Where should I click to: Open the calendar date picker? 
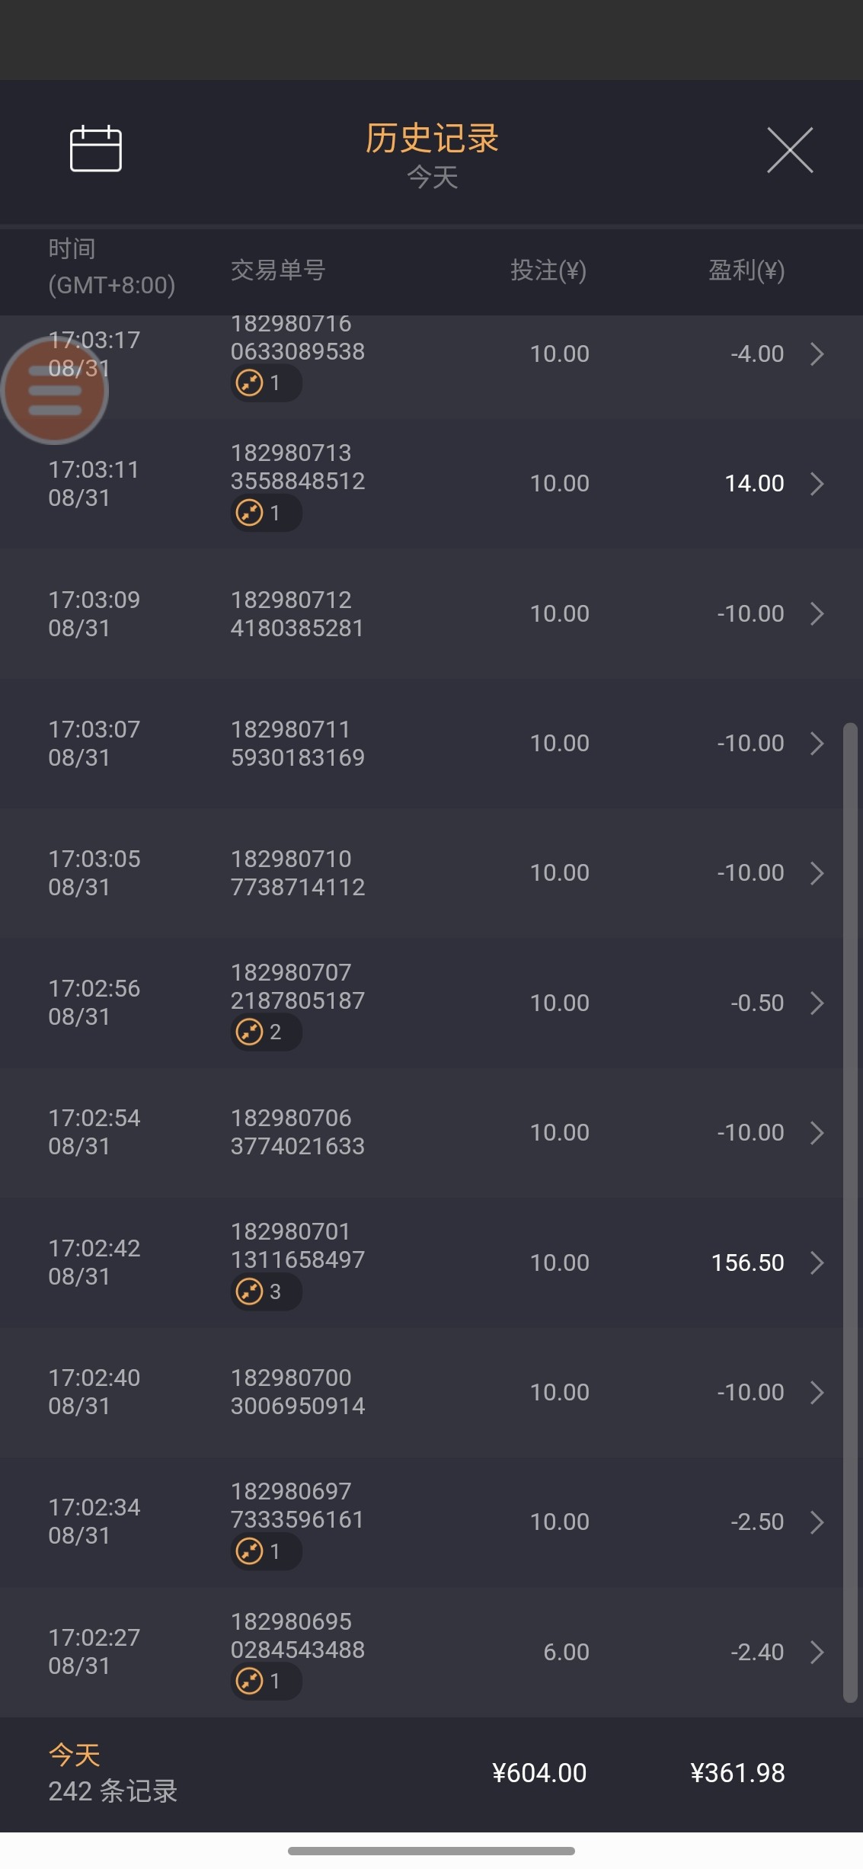point(96,149)
